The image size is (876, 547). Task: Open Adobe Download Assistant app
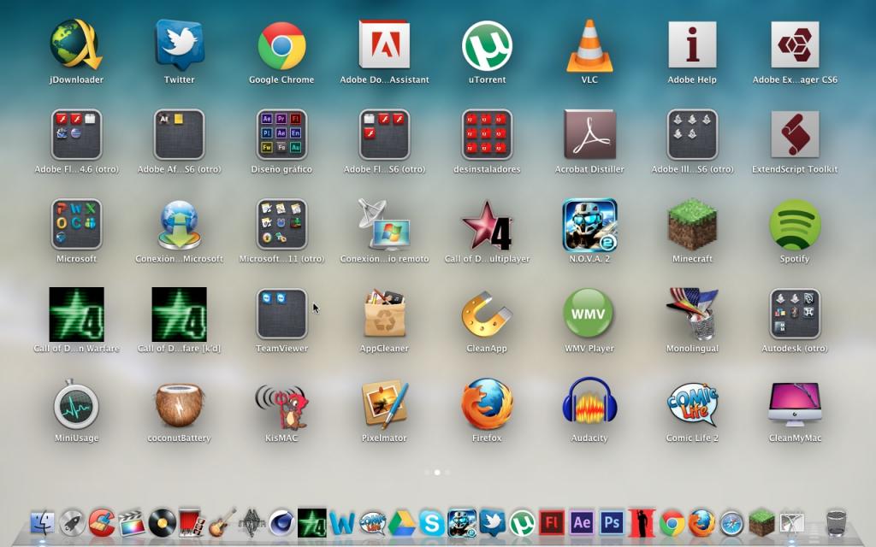pyautogui.click(x=384, y=44)
